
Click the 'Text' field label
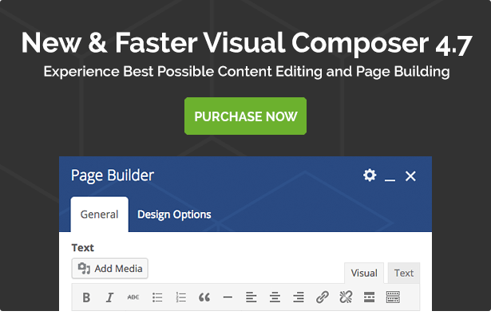coord(83,248)
